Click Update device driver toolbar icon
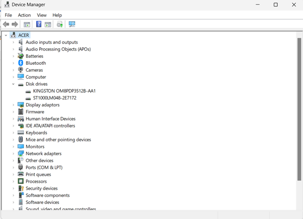The image size is (303, 219). pyautogui.click(x=60, y=24)
